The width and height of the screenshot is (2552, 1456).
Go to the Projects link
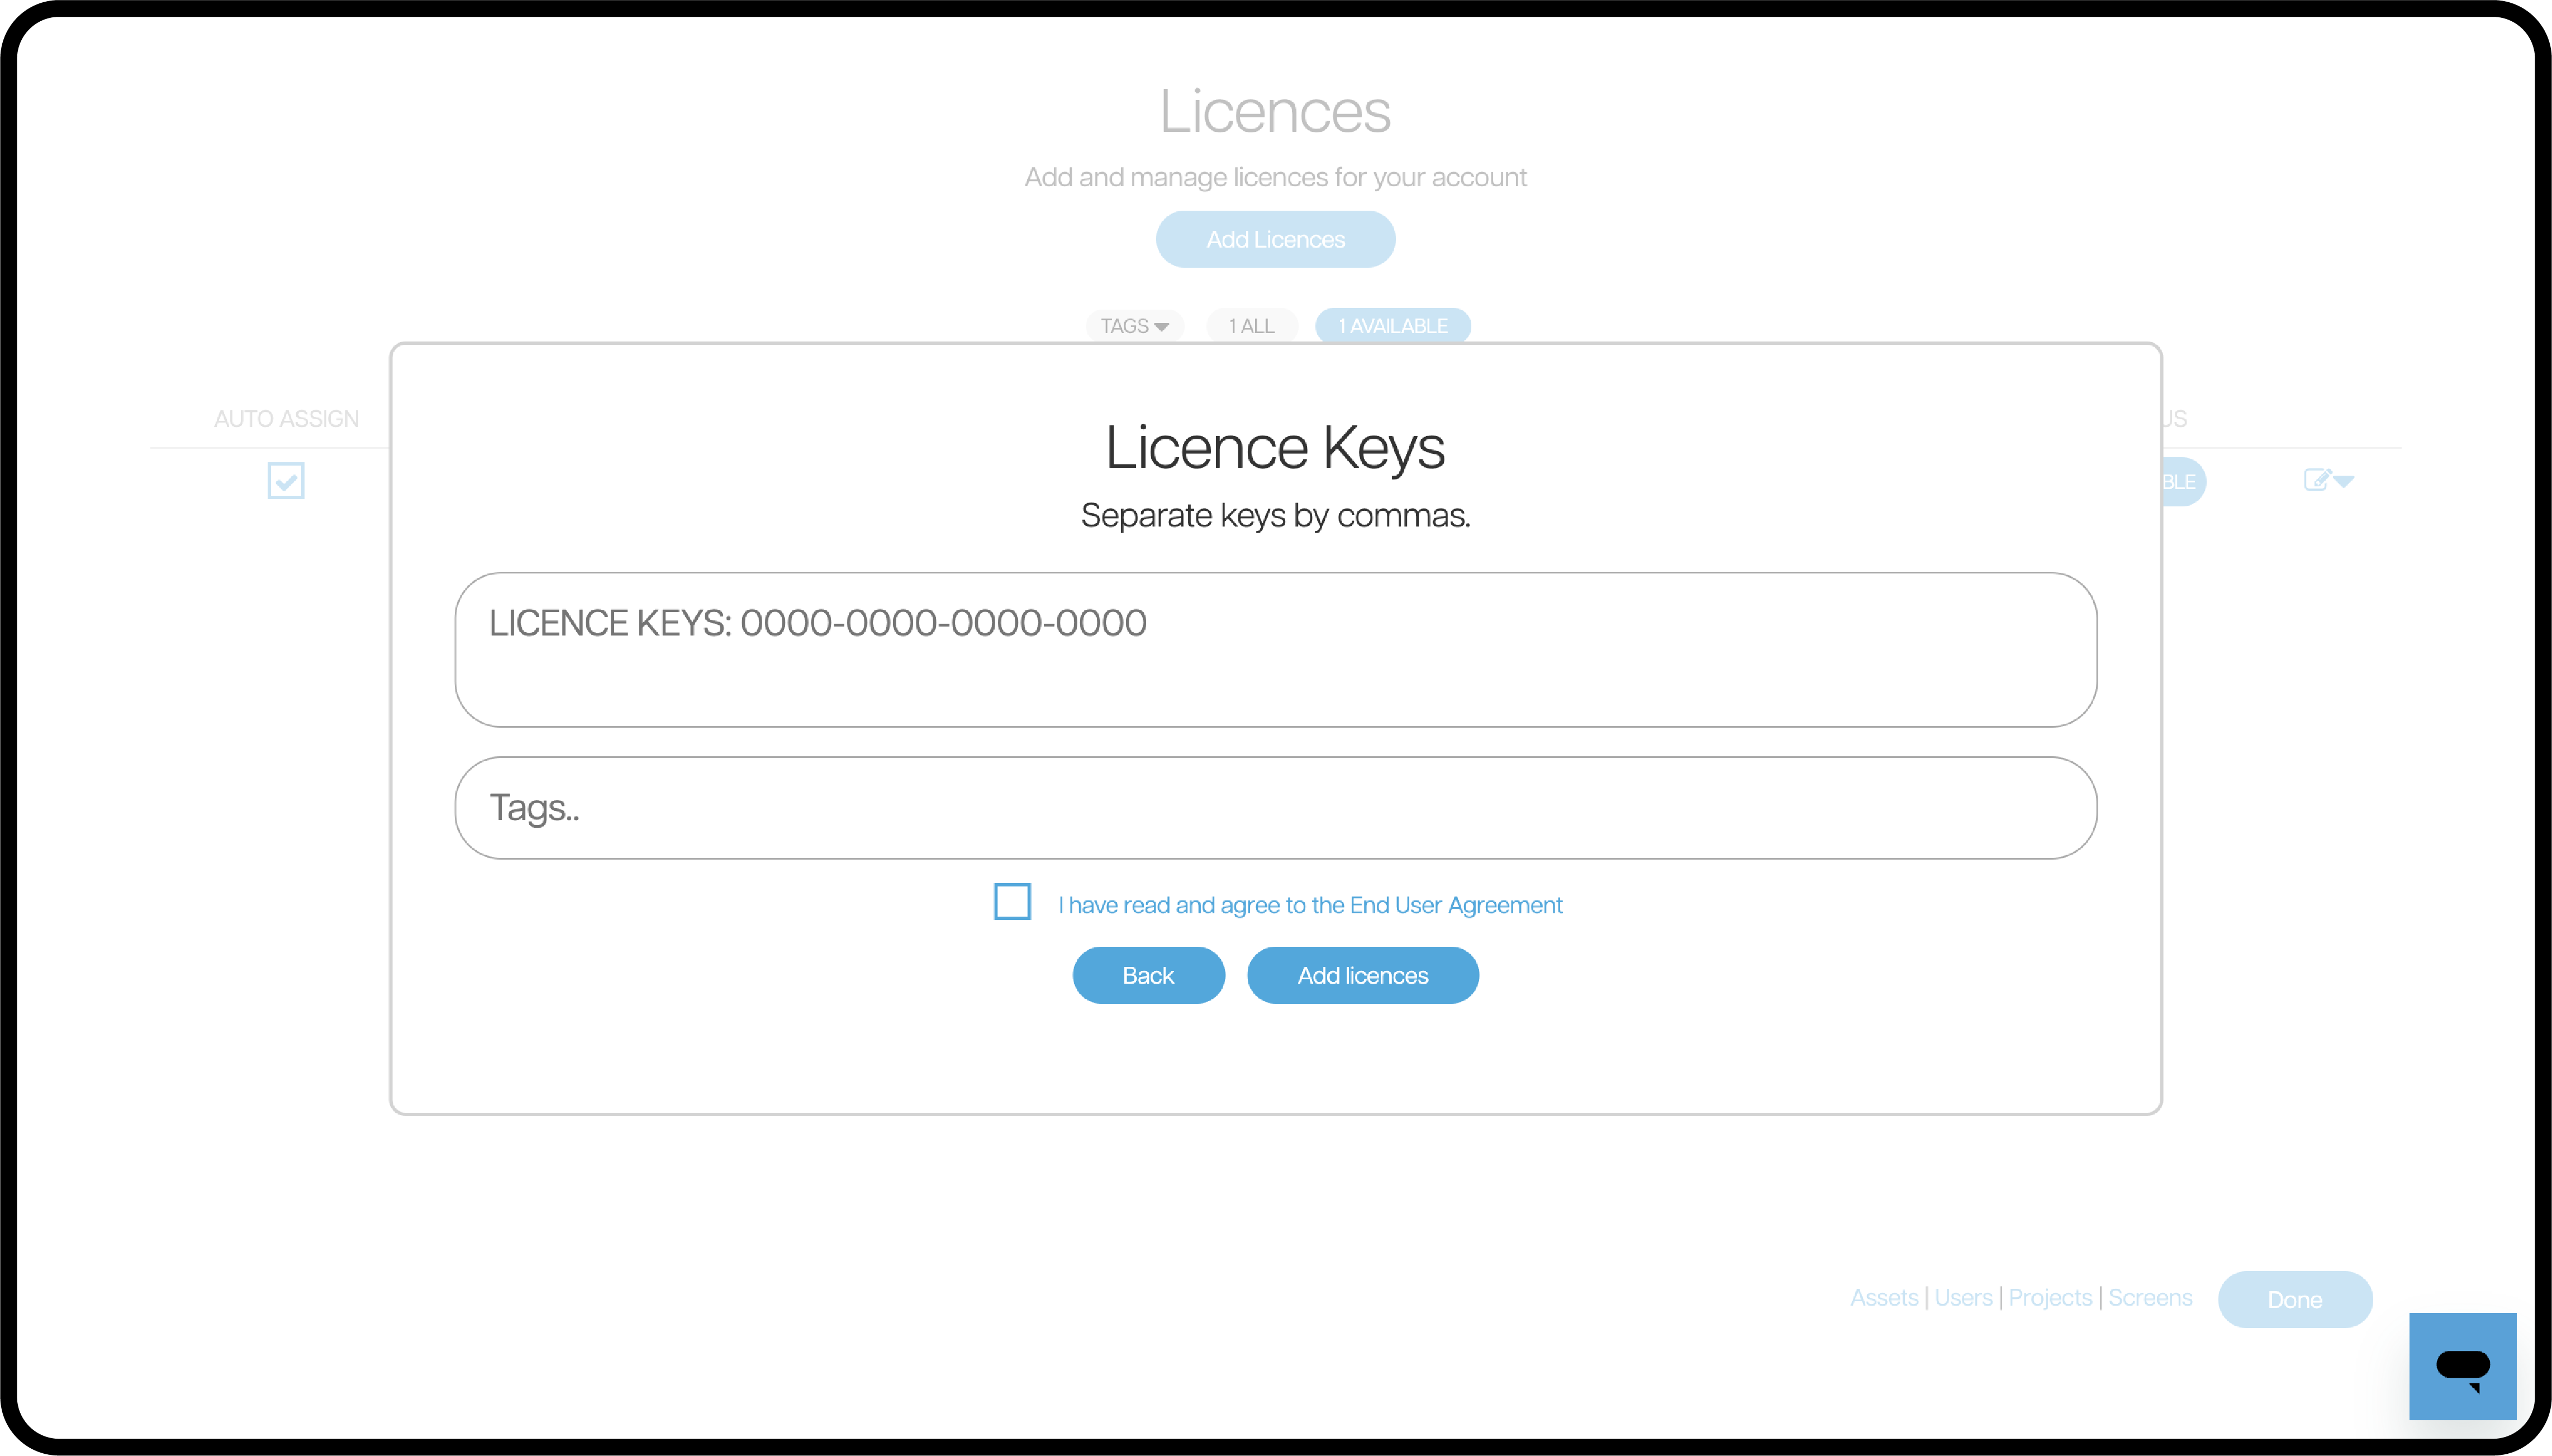(2050, 1298)
